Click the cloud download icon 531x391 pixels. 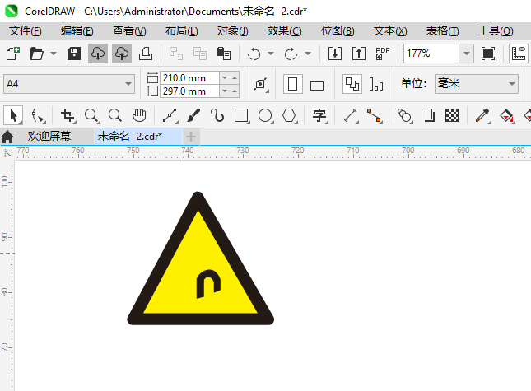(98, 54)
